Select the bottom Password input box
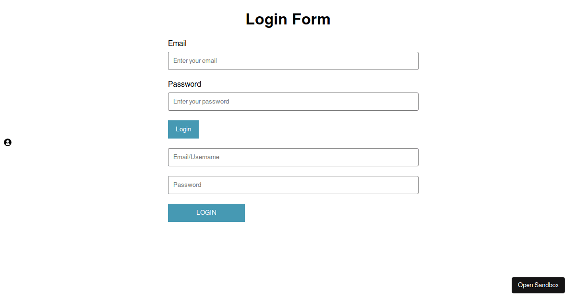Image resolution: width=576 pixels, height=302 pixels. [x=293, y=185]
